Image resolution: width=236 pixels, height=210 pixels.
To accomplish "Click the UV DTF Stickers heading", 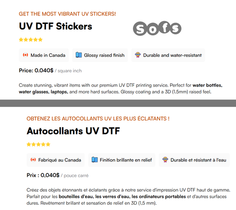I will point(55,26).
